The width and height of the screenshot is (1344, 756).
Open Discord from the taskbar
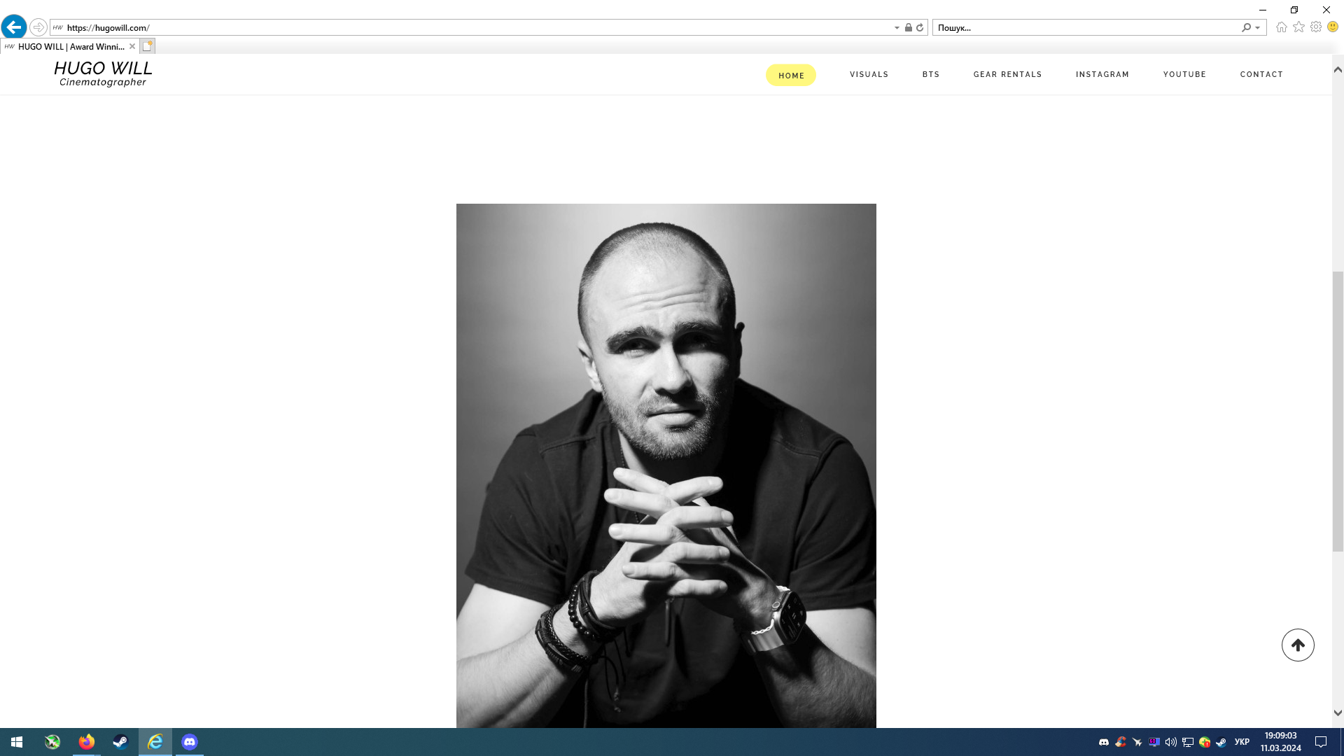click(x=189, y=742)
